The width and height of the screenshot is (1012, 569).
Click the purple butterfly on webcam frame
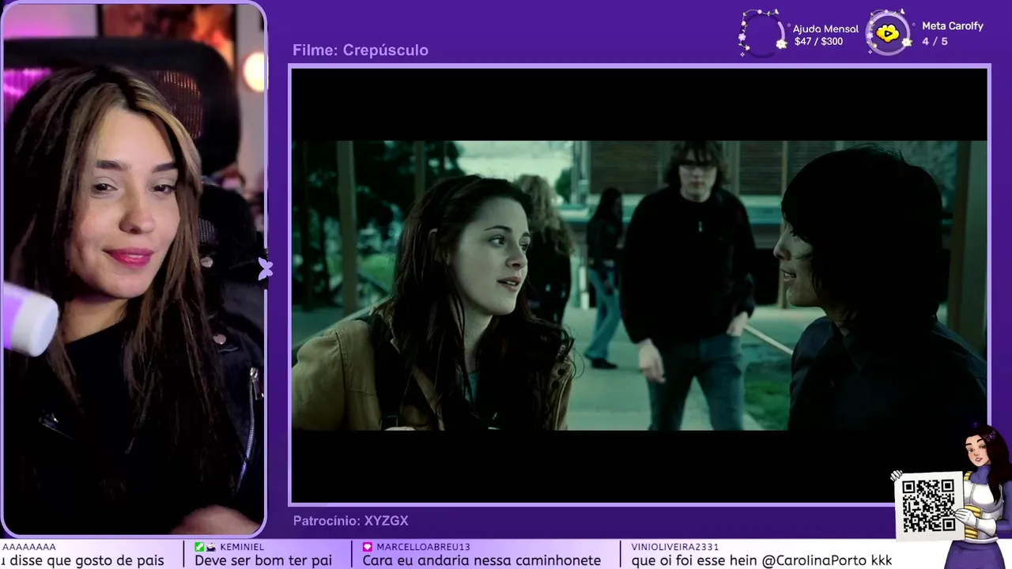(x=264, y=269)
